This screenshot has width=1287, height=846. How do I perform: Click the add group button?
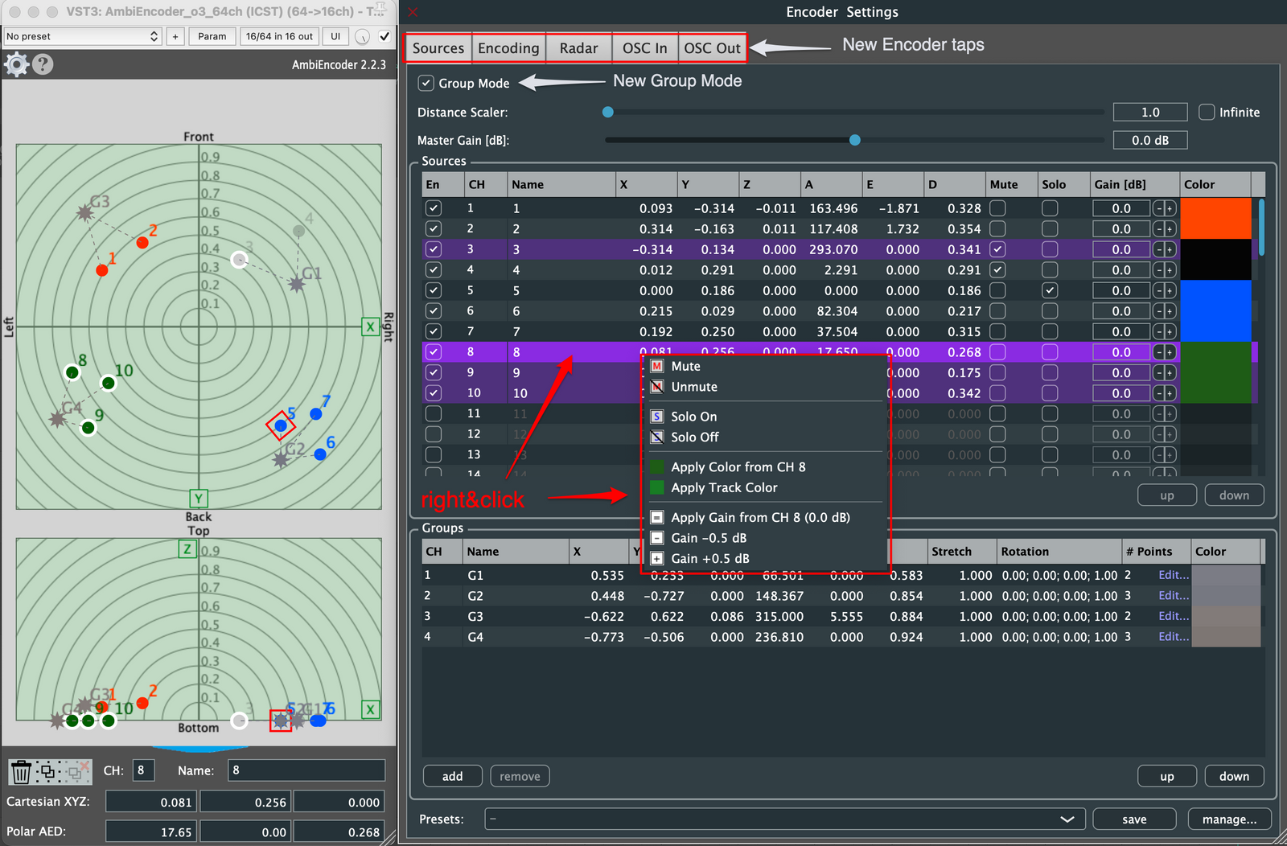tap(452, 776)
